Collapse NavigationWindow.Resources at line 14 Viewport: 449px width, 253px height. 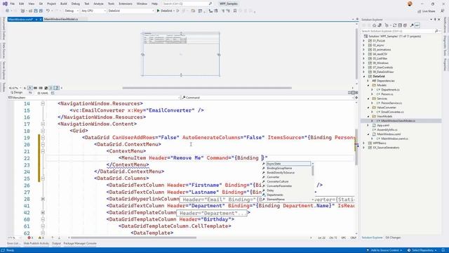[x=43, y=103]
